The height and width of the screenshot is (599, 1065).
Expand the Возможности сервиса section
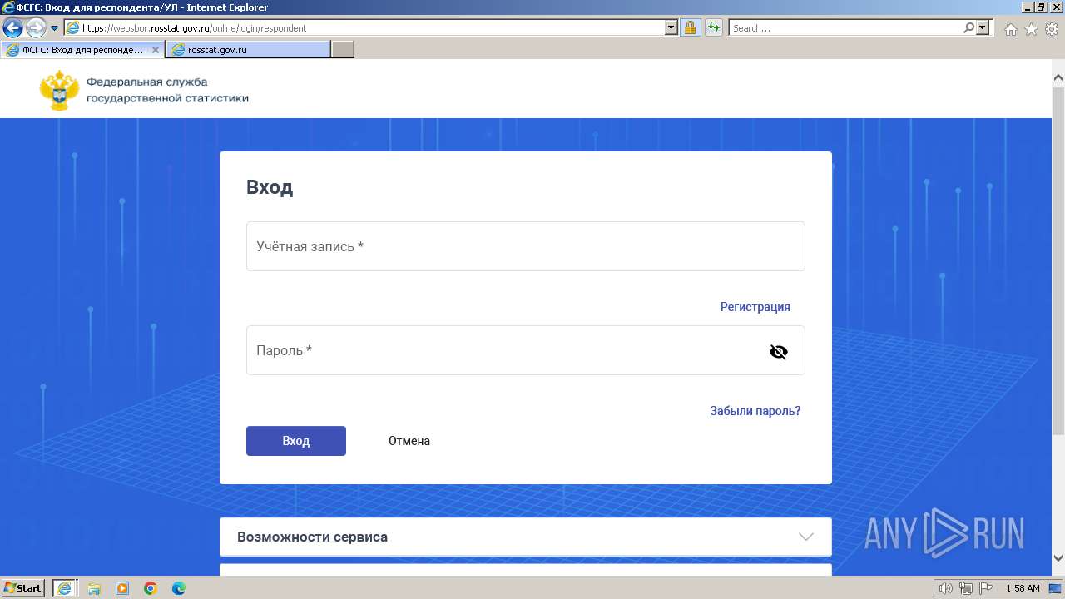coord(526,537)
